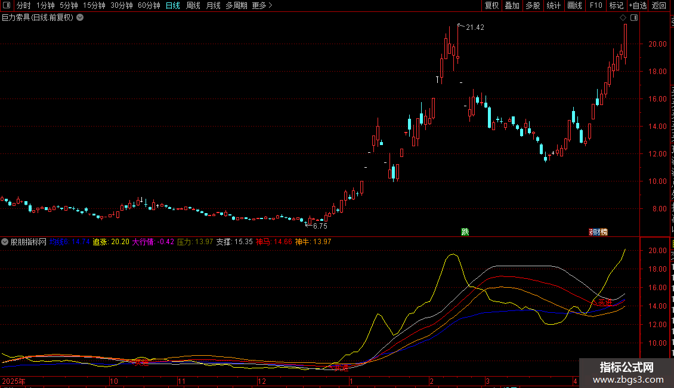Expand the 更多 periods menu
Viewport: 674px width, 388px height.
pyautogui.click(x=262, y=5)
